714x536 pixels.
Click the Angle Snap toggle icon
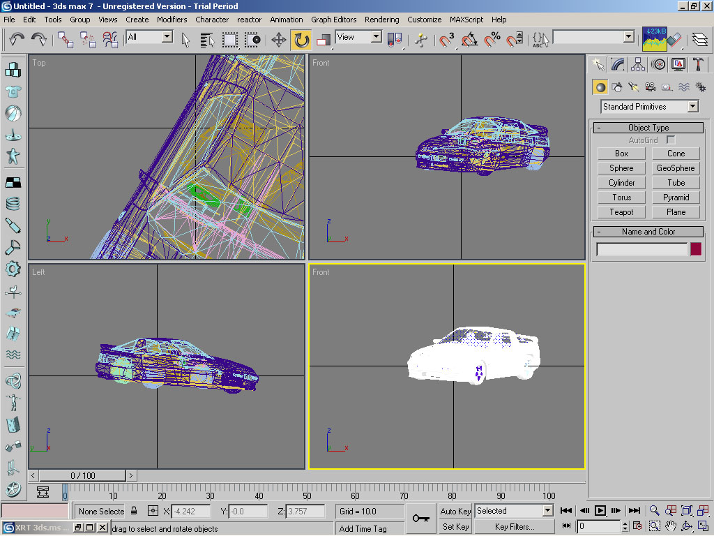click(x=470, y=39)
